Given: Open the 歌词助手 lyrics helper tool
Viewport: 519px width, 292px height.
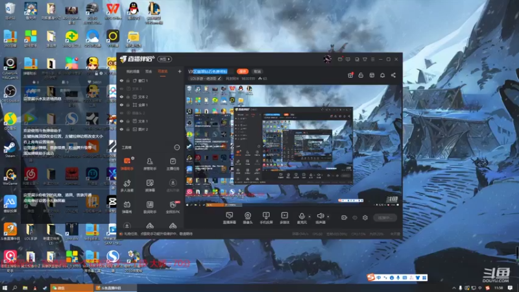Looking at the screenshot, I should coord(150,207).
